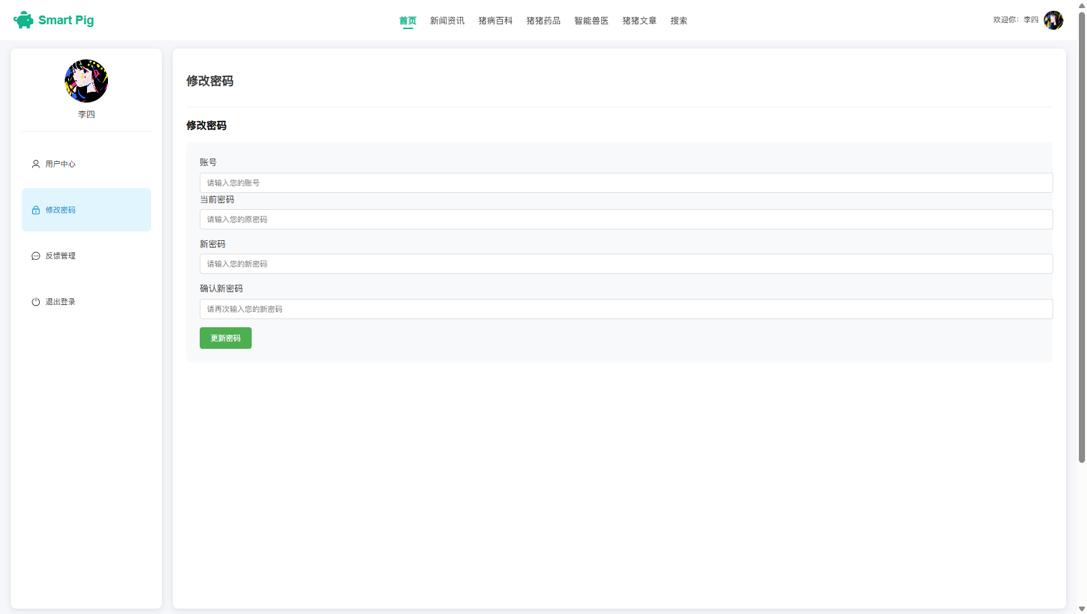Viewport: 1087px width, 614px height.
Task: Click the scrollbar down arrow
Action: tap(1082, 609)
